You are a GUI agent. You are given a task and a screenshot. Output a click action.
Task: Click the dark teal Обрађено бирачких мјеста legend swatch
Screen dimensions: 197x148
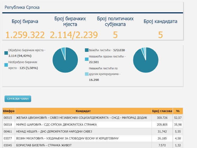[6, 53]
